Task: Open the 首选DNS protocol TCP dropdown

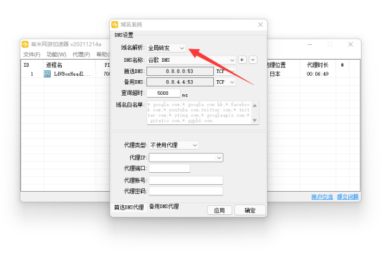Action: point(225,71)
